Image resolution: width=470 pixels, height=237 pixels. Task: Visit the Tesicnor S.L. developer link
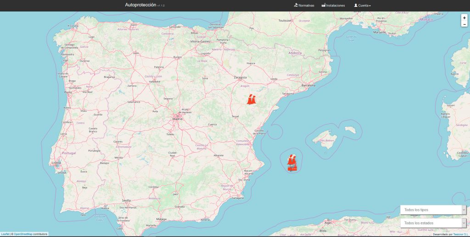click(459, 234)
